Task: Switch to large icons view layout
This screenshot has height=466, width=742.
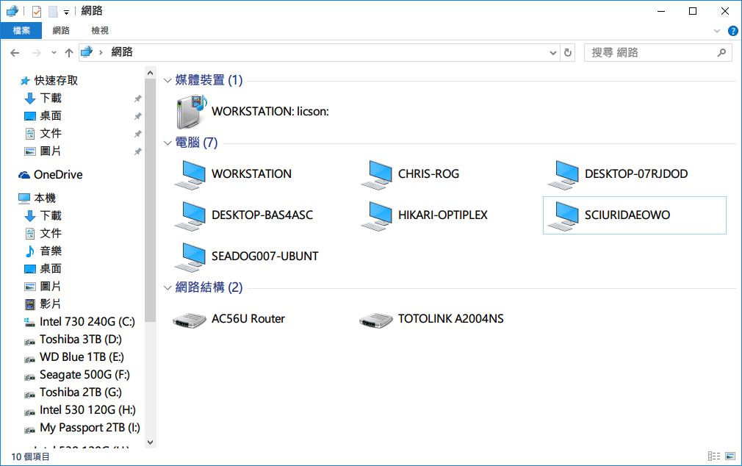Action: (x=730, y=456)
